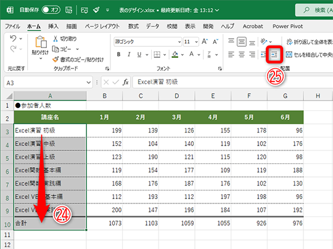Screen dimensions: 333x249
Task: Click the Center alignment icon
Action: (x=242, y=55)
